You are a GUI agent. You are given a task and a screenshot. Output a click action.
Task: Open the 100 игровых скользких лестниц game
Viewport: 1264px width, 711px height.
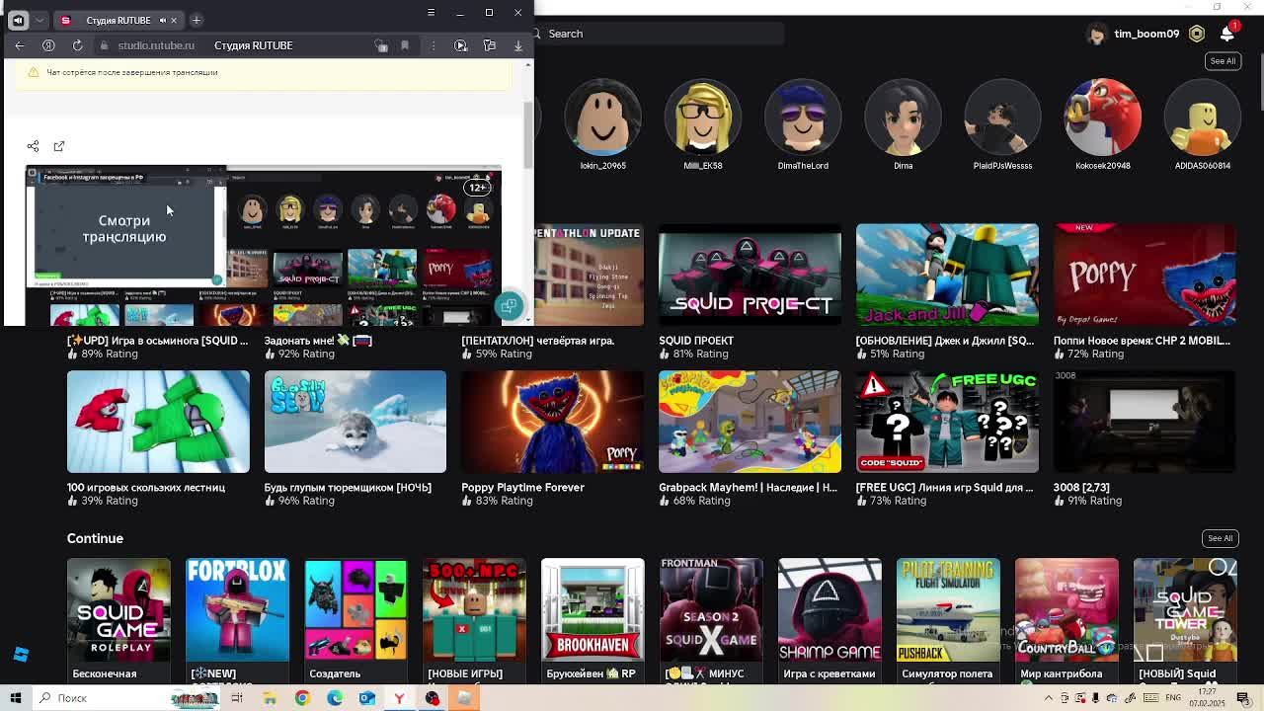[x=158, y=422]
